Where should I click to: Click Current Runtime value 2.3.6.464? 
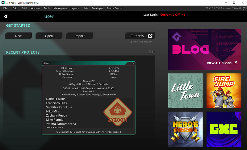[x=114, y=71]
